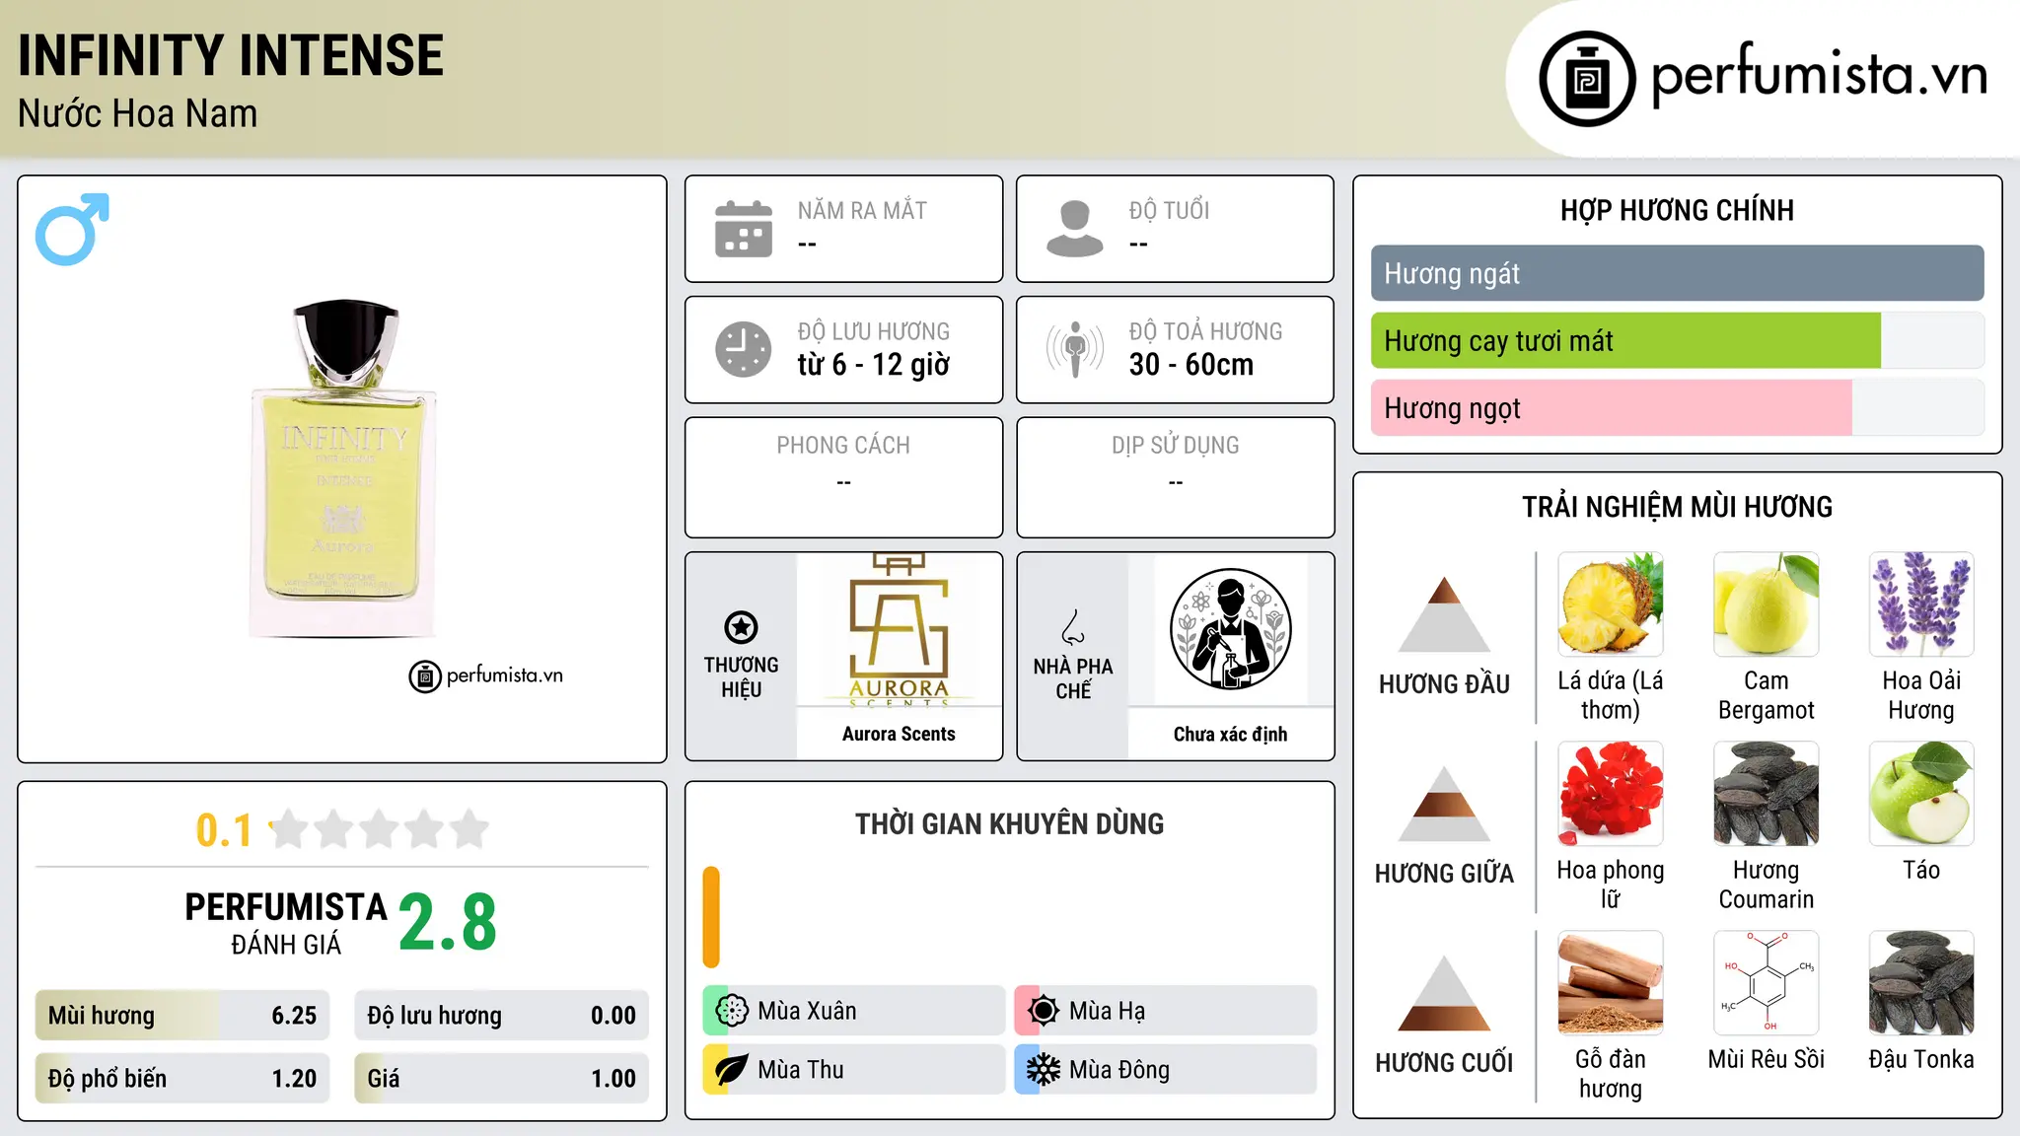Click the PERFUMISTA ĐÁNH GIÁ label
The width and height of the screenshot is (2020, 1136).
(286, 923)
